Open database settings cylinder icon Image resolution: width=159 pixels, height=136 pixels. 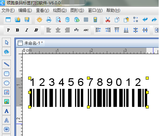tap(67, 20)
